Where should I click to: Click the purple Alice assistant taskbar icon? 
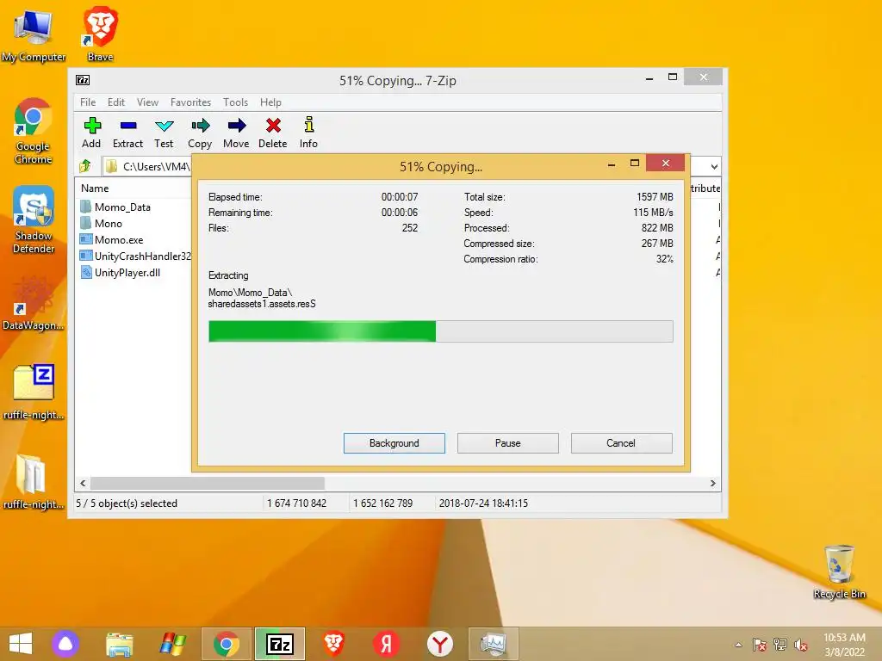(65, 644)
